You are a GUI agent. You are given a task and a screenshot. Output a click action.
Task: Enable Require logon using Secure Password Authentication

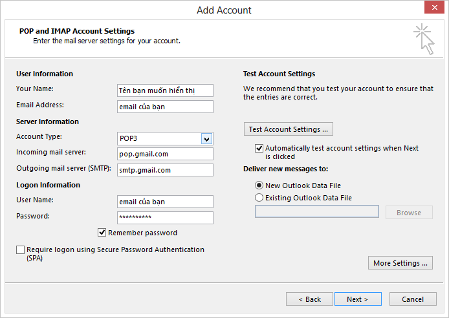(x=21, y=250)
